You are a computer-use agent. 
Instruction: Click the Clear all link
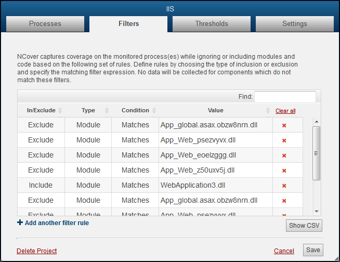click(x=285, y=111)
